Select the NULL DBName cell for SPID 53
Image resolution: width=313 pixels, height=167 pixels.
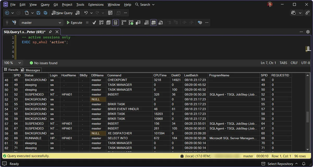pos(98,99)
